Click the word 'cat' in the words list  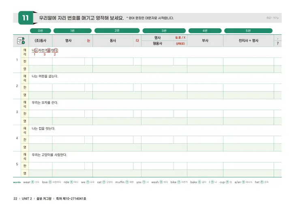pos(99,182)
